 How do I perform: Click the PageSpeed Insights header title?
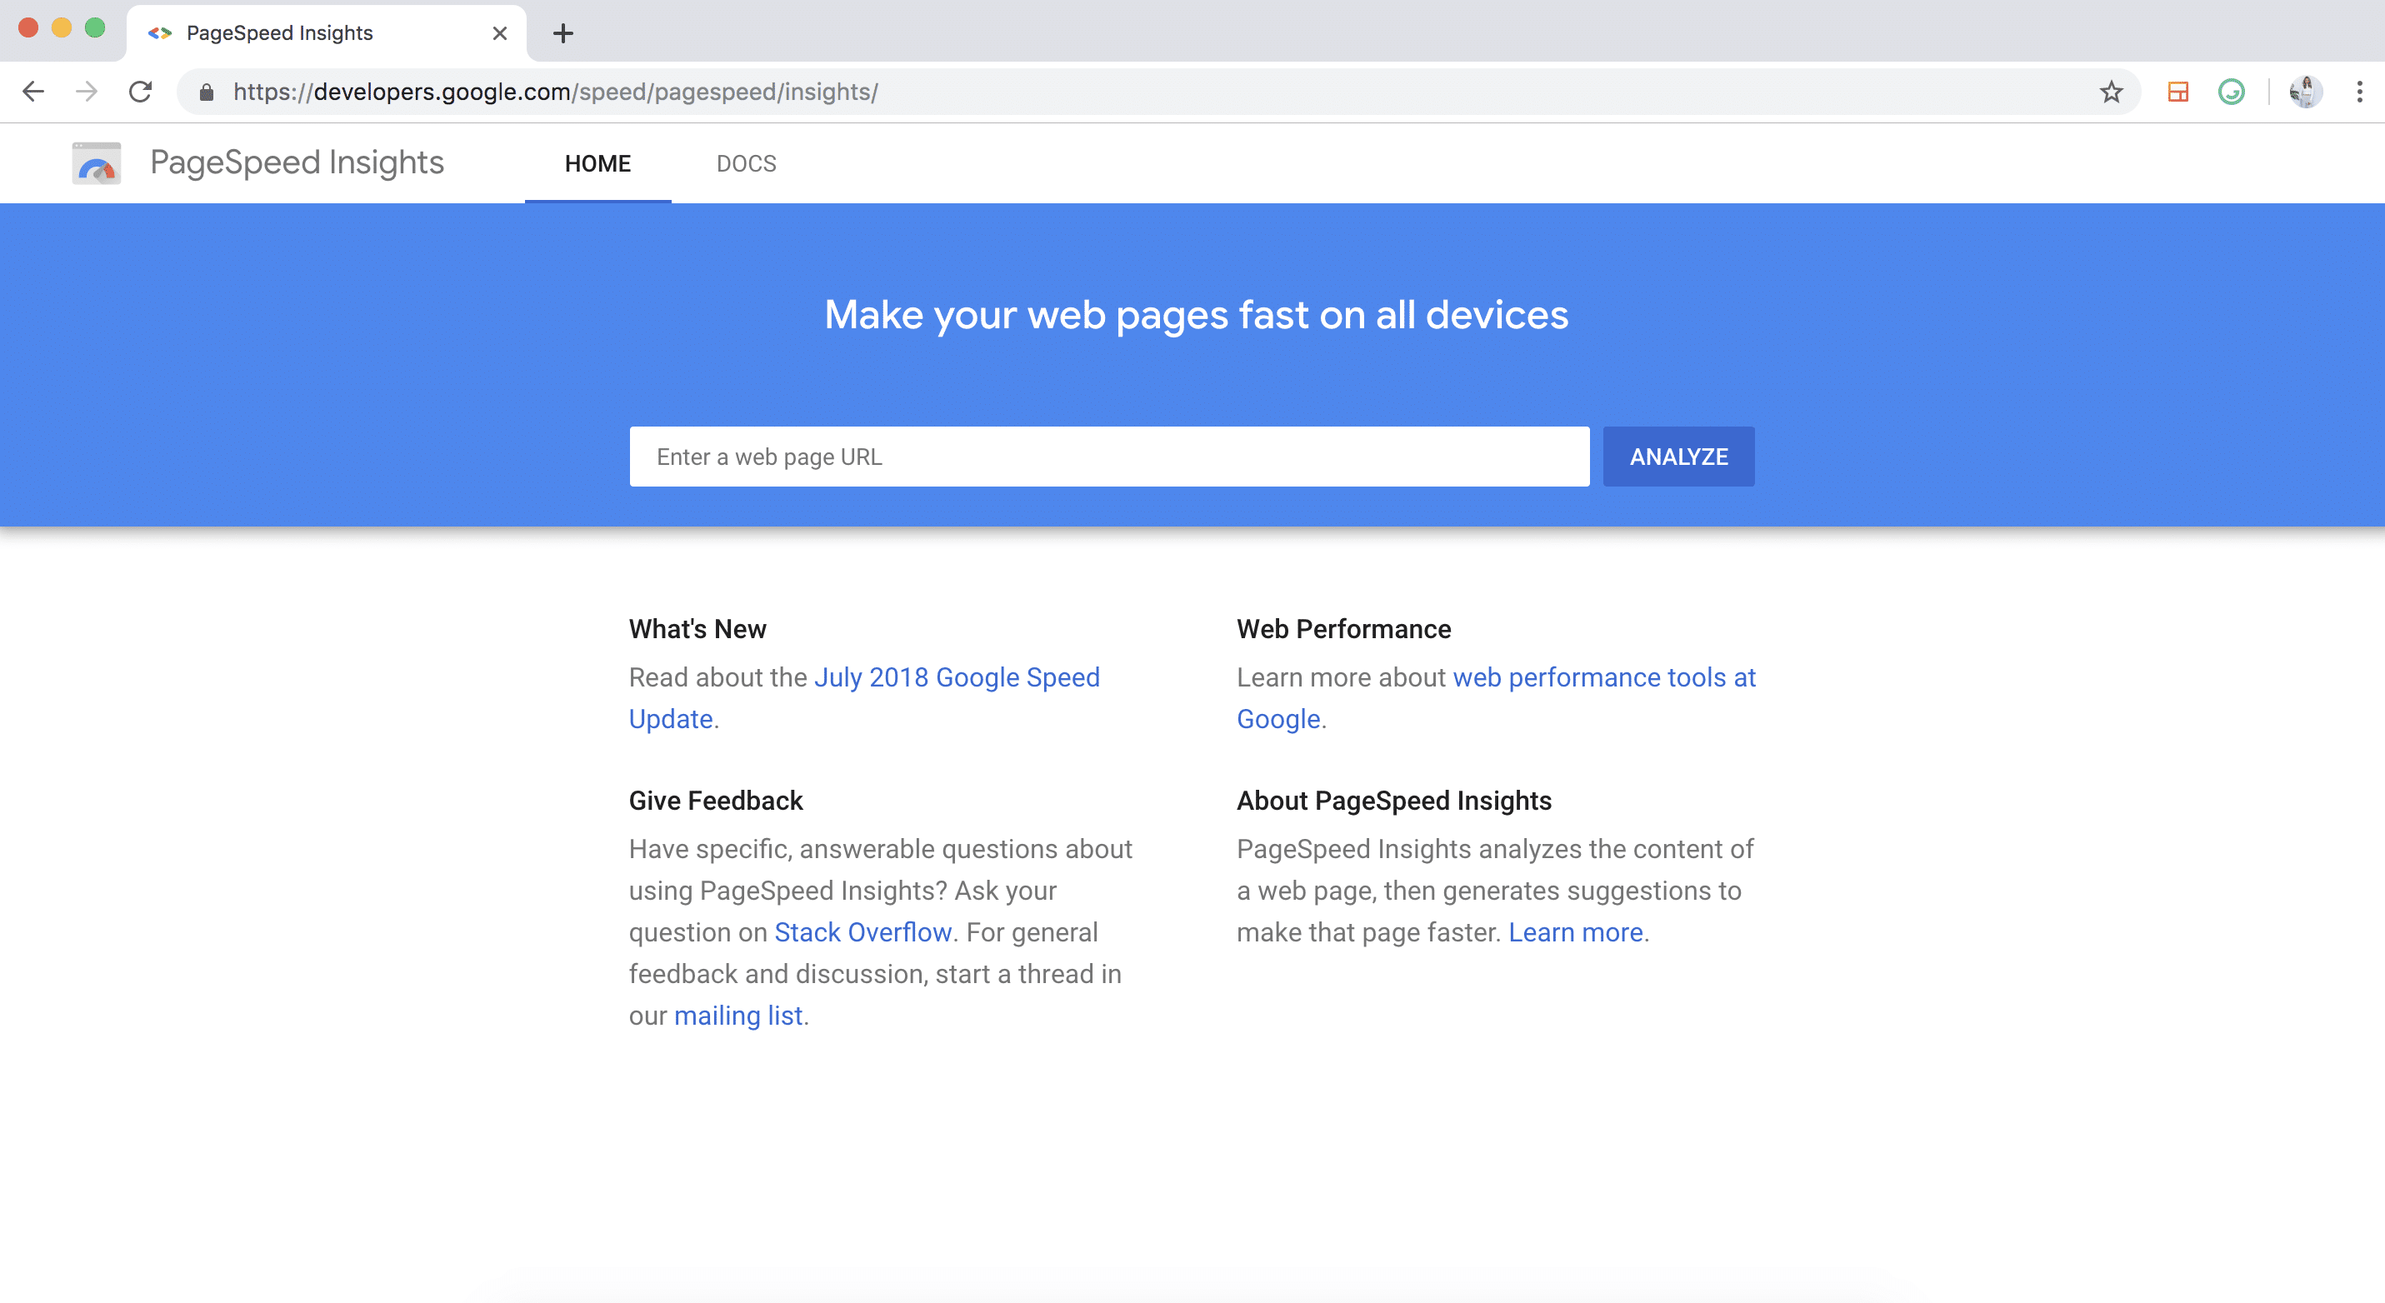coord(297,163)
